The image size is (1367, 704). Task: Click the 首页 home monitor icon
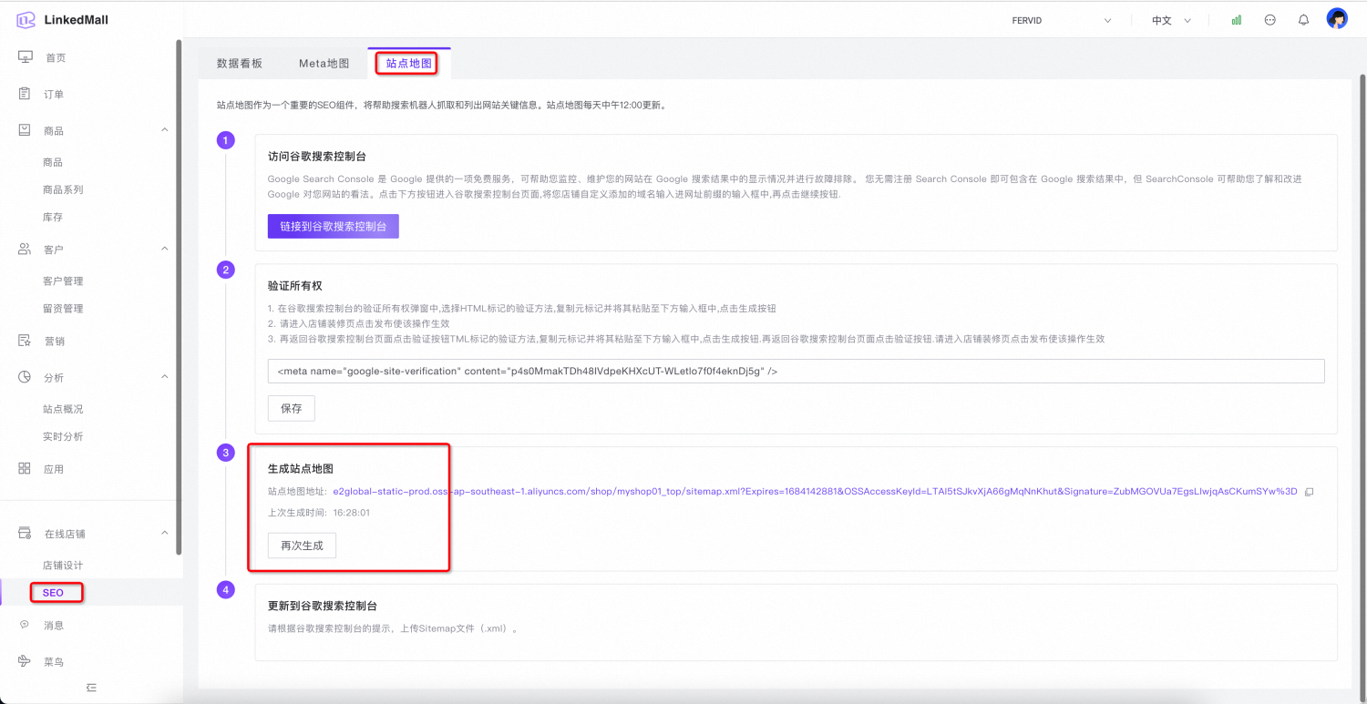(x=26, y=57)
